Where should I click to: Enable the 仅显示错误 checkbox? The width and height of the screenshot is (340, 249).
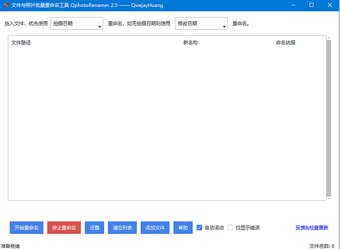pos(231,228)
